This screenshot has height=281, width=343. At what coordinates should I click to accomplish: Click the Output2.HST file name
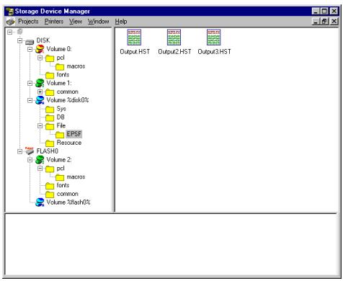click(x=174, y=52)
